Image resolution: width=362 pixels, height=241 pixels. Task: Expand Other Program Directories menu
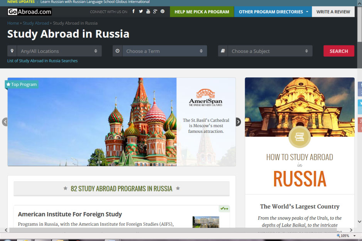point(273,12)
